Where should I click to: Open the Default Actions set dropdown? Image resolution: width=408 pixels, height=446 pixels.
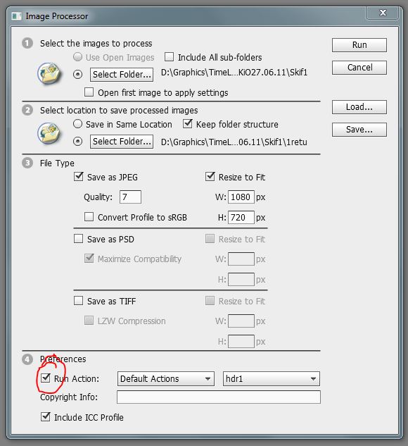point(166,378)
